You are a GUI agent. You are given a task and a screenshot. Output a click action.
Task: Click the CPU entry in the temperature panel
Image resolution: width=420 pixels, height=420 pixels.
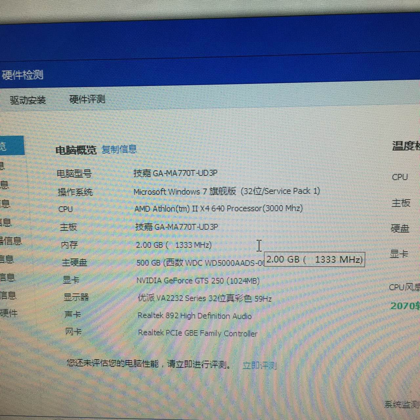(x=400, y=177)
